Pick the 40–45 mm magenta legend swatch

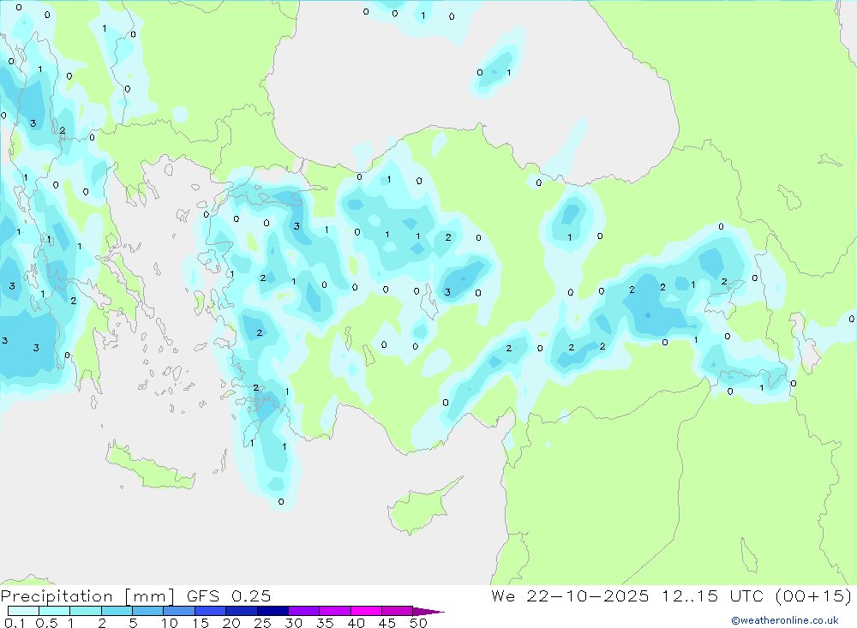[366, 611]
